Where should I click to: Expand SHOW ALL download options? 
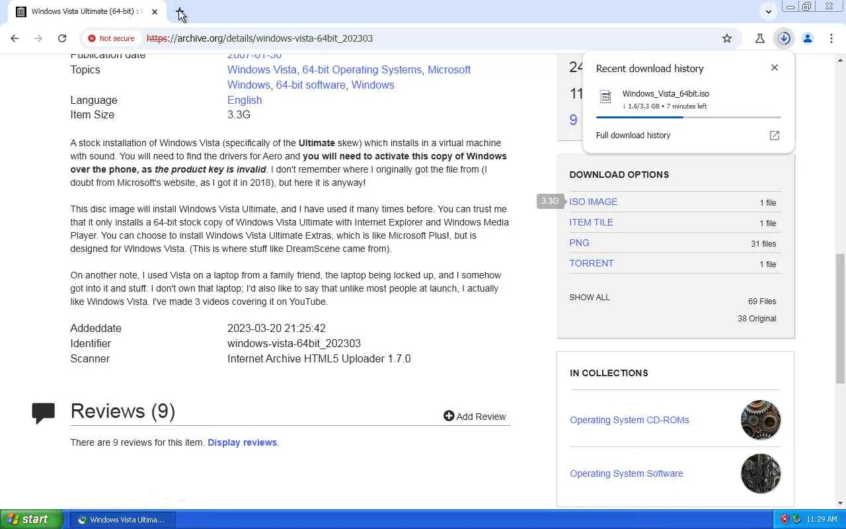[590, 298]
